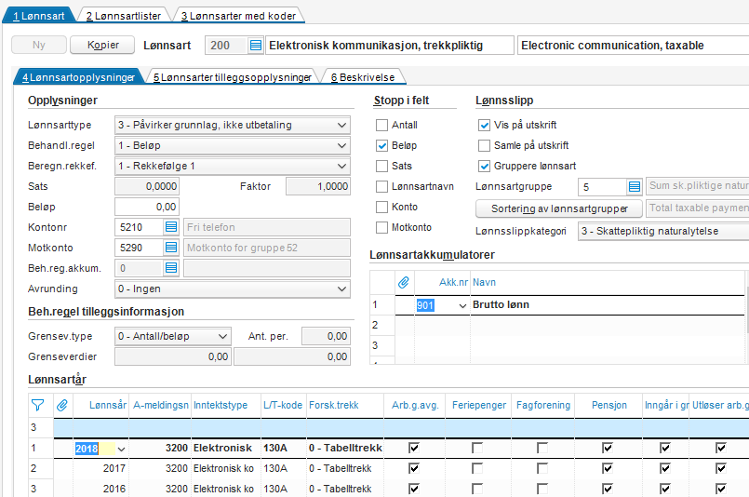Screen dimensions: 749x497
Task: Enable the Antall stop-field checkbox
Action: (381, 126)
